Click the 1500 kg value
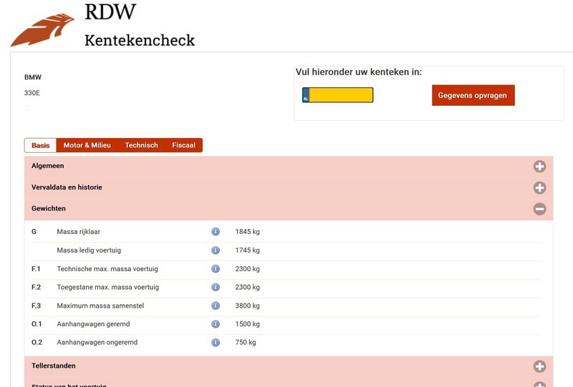The image size is (573, 387). coord(247,324)
